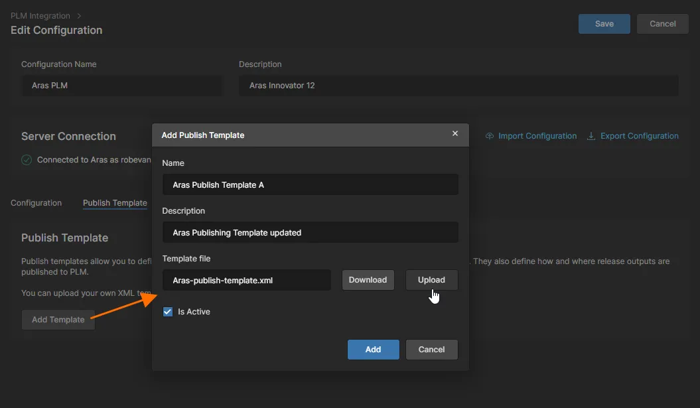
Task: Edit the template Name input field
Action: pos(310,185)
